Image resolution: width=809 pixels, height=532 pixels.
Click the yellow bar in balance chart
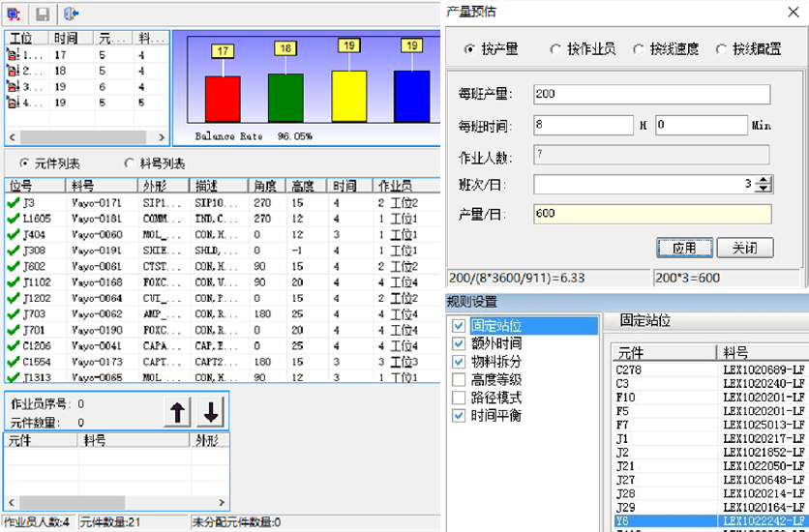(349, 96)
